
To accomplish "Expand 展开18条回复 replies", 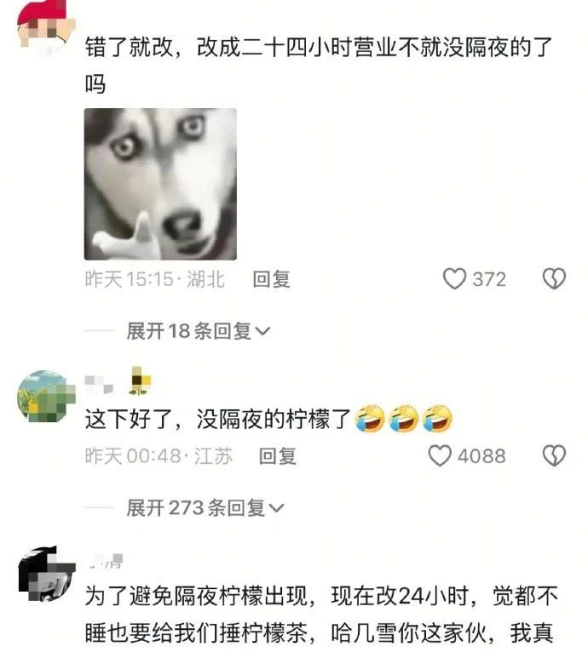I will click(199, 331).
